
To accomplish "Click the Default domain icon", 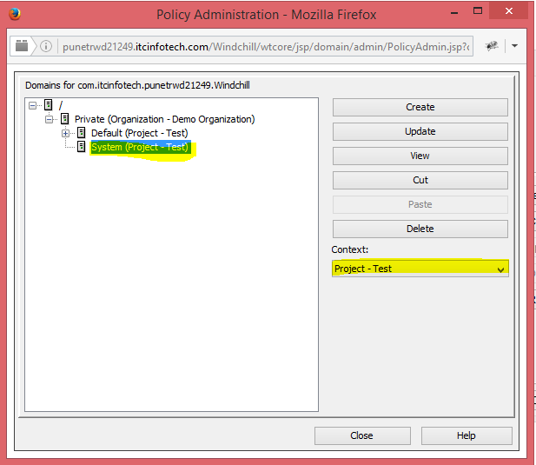I will click(81, 133).
